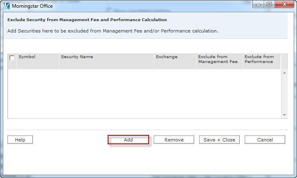Hit the Remove button
Image resolution: width=297 pixels, height=178 pixels.
click(174, 140)
